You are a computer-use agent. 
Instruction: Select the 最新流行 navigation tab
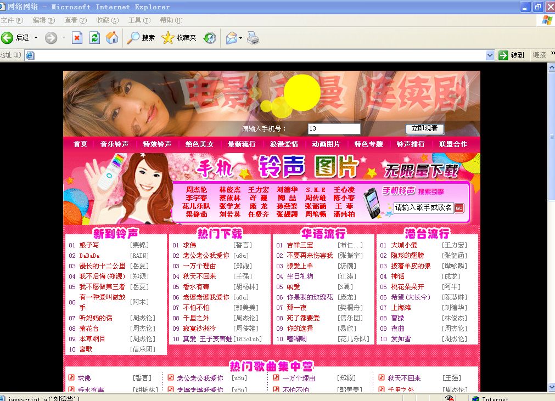[x=242, y=144]
